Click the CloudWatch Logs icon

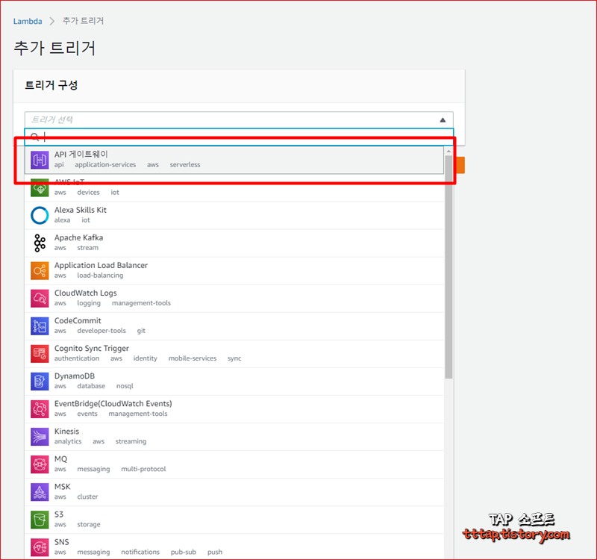click(40, 298)
